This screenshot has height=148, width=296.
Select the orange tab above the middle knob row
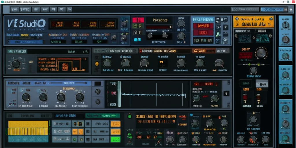pos(204,51)
